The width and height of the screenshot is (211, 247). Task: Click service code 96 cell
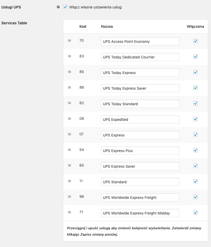(81, 196)
